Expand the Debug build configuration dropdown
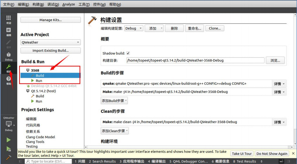 133,28
